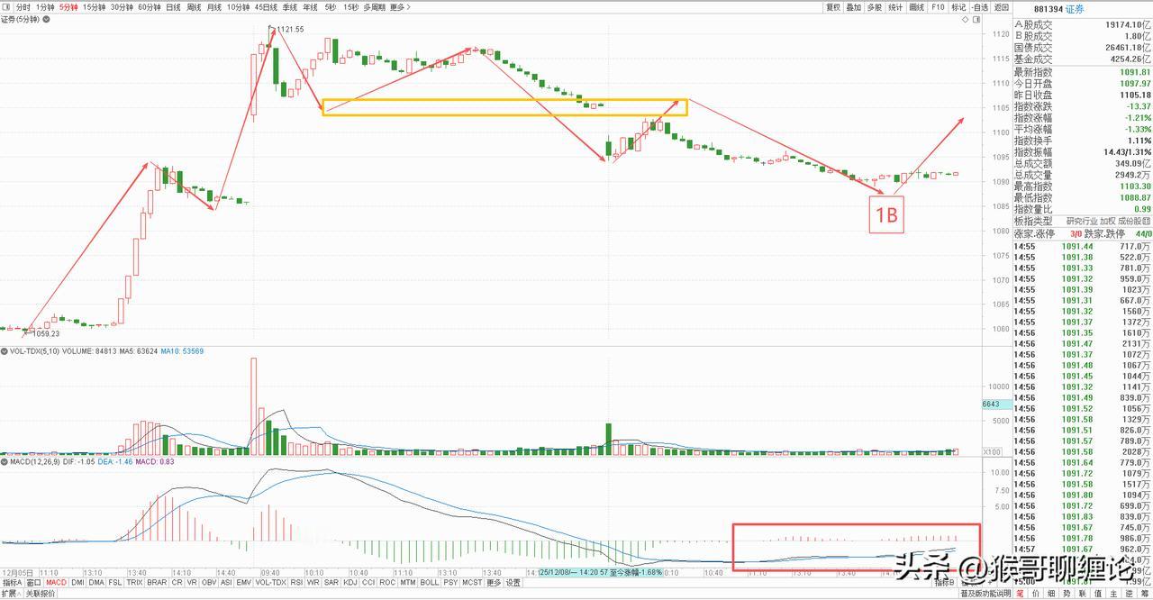Image resolution: width=1153 pixels, height=600 pixels.
Task: Select the MACD indicator tab
Action: coord(56,583)
